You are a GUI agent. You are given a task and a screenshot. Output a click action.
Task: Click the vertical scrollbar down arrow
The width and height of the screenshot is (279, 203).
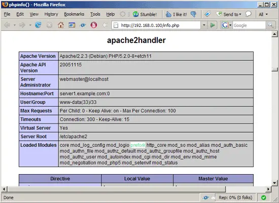point(274,183)
